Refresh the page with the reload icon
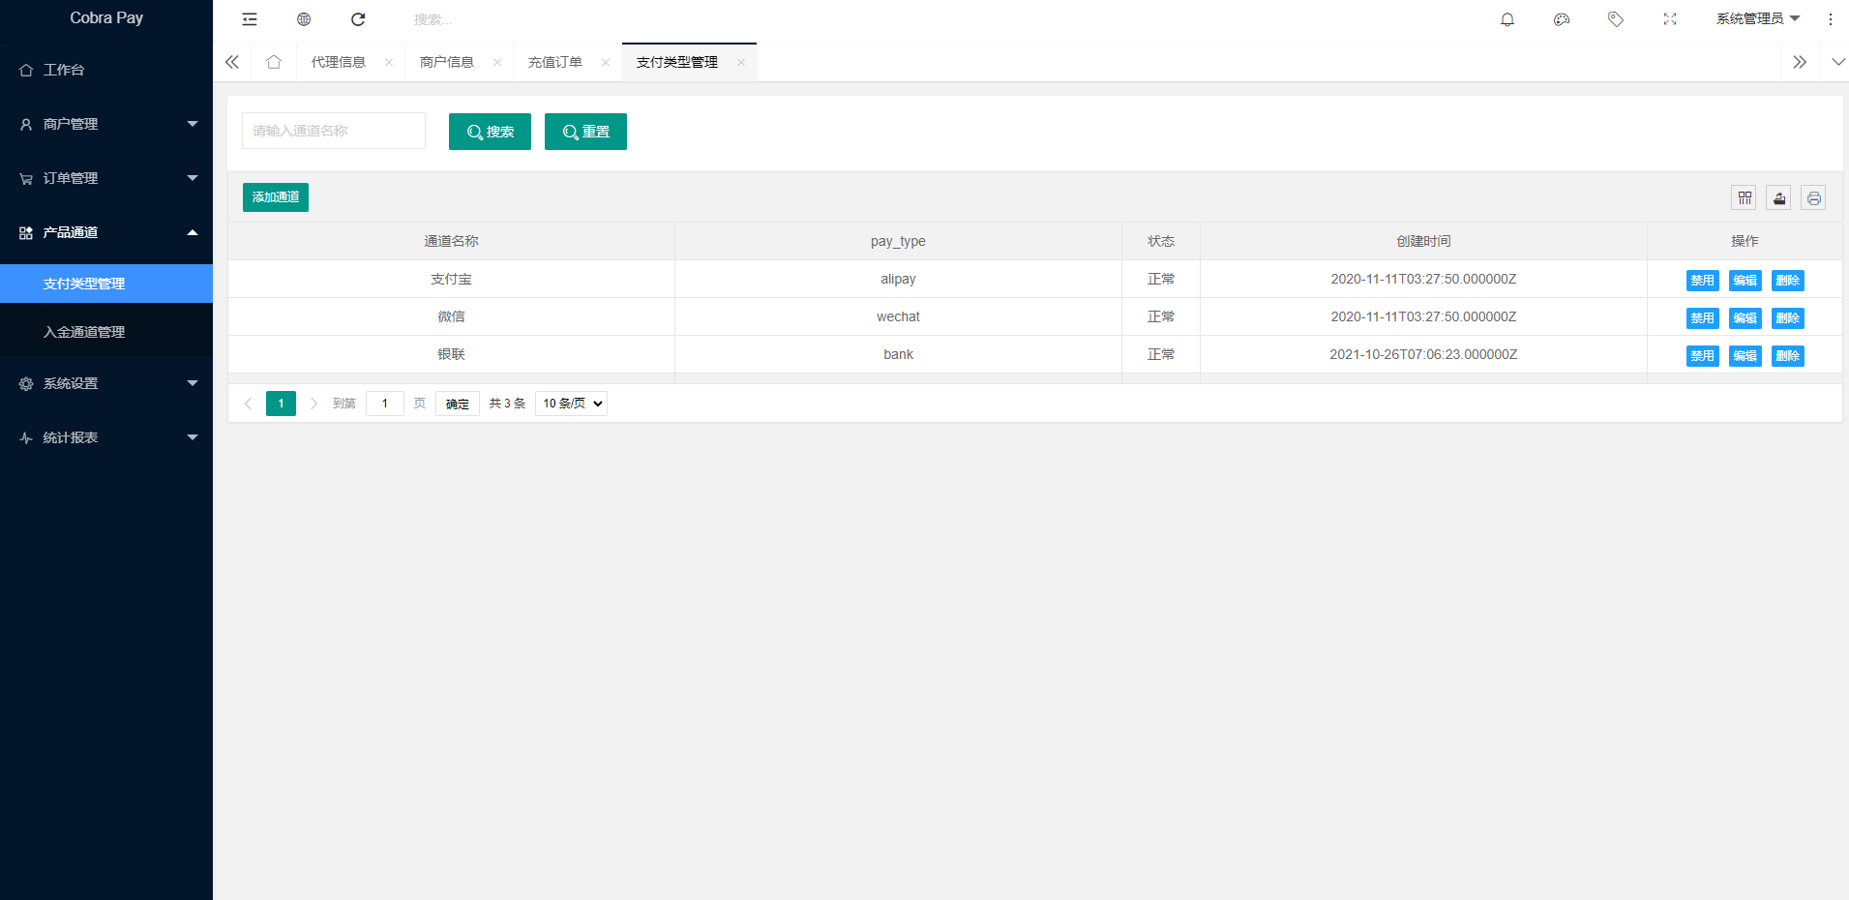Image resolution: width=1849 pixels, height=900 pixels. [358, 19]
